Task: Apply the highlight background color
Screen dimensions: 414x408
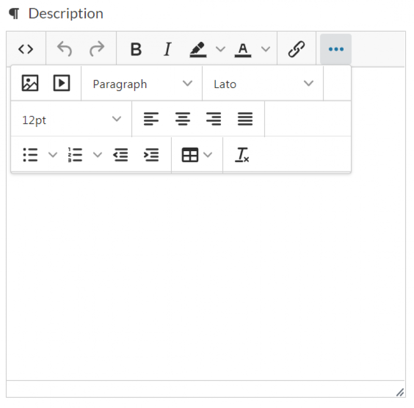Action: 198,49
